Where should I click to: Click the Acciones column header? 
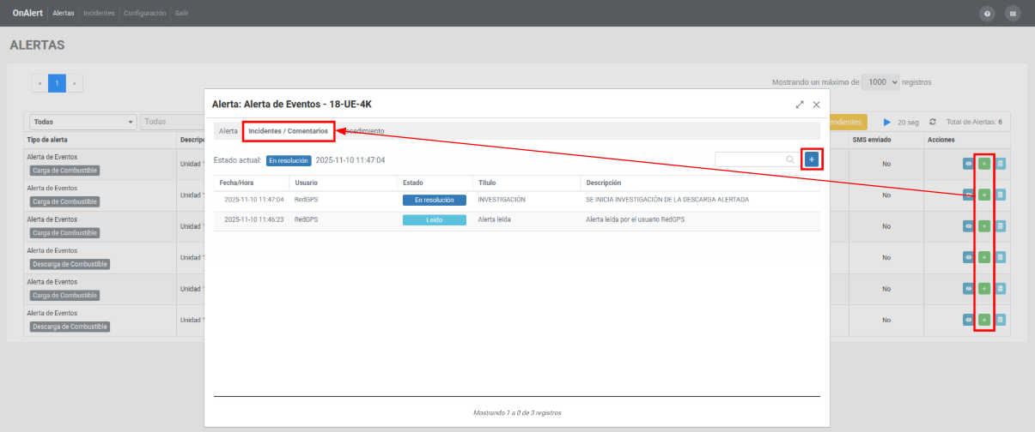tap(941, 139)
